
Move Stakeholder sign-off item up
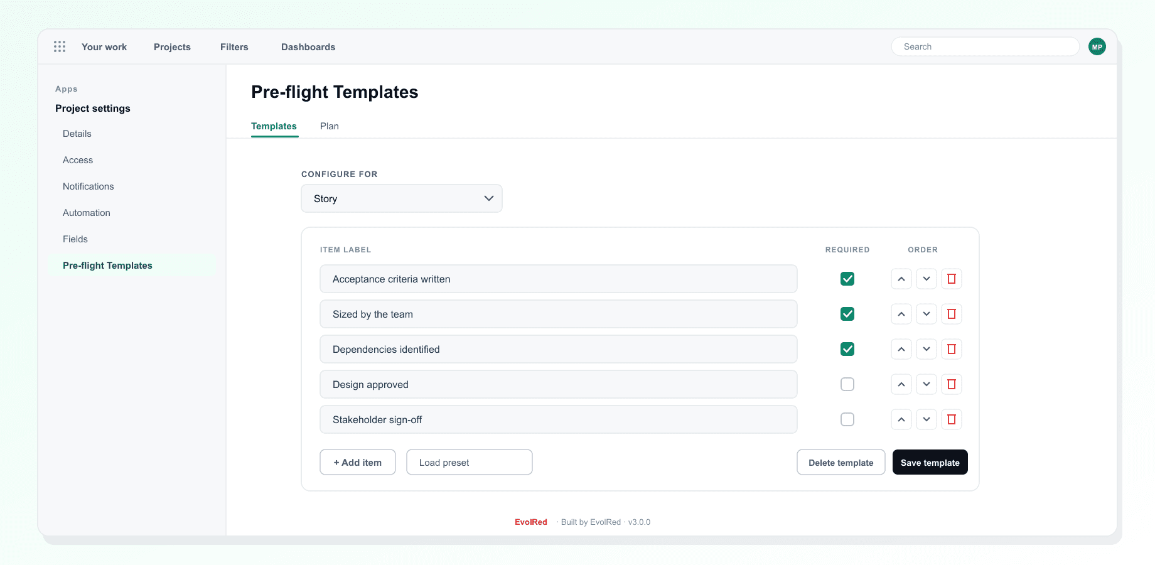tap(901, 419)
